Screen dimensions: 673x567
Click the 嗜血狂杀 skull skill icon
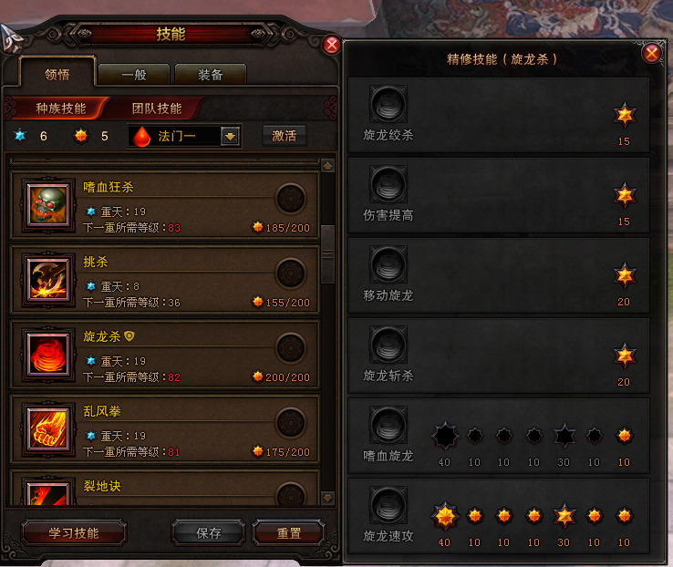click(47, 205)
